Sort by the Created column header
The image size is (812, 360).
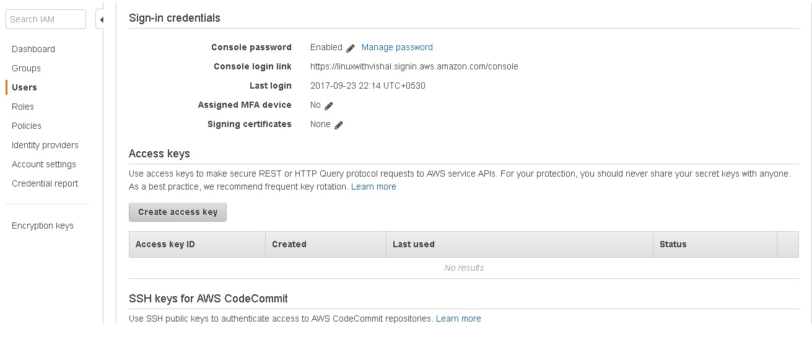tap(289, 244)
